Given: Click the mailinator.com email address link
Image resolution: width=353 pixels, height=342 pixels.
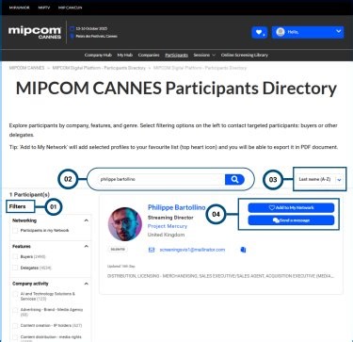Looking at the screenshot, I should [192, 250].
